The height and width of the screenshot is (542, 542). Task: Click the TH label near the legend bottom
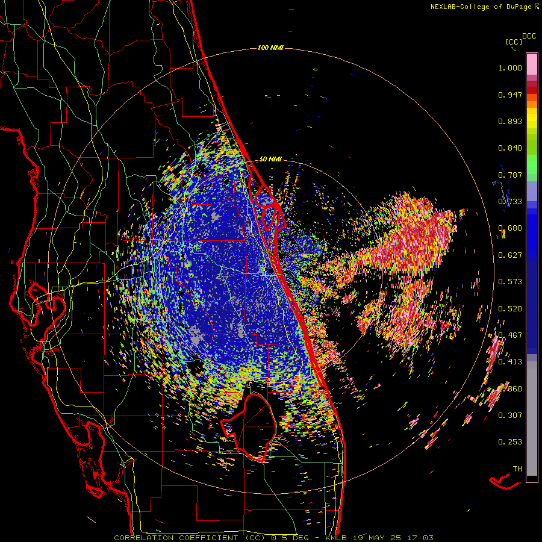pyautogui.click(x=517, y=469)
